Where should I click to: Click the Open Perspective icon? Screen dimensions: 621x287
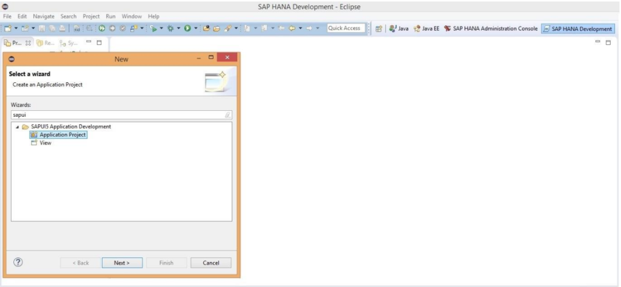click(379, 28)
